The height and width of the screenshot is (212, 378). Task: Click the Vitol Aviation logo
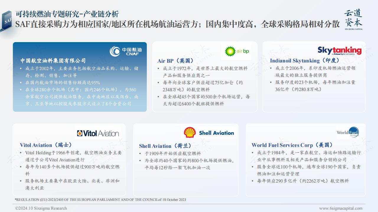[98, 133]
